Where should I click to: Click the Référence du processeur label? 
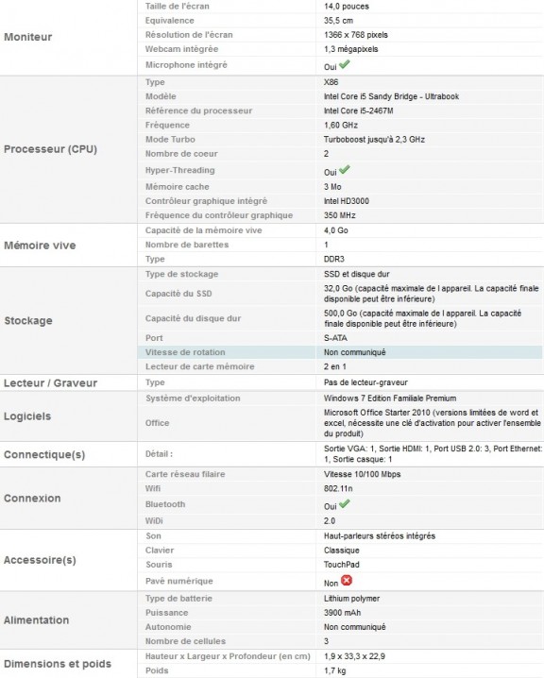coord(198,110)
